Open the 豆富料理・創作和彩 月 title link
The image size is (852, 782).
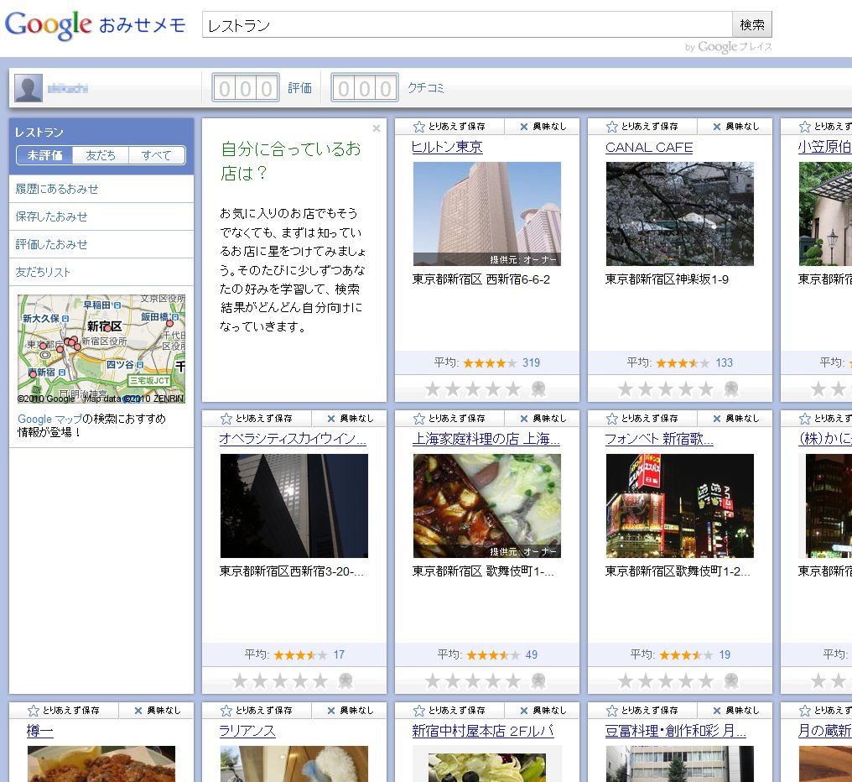[675, 731]
